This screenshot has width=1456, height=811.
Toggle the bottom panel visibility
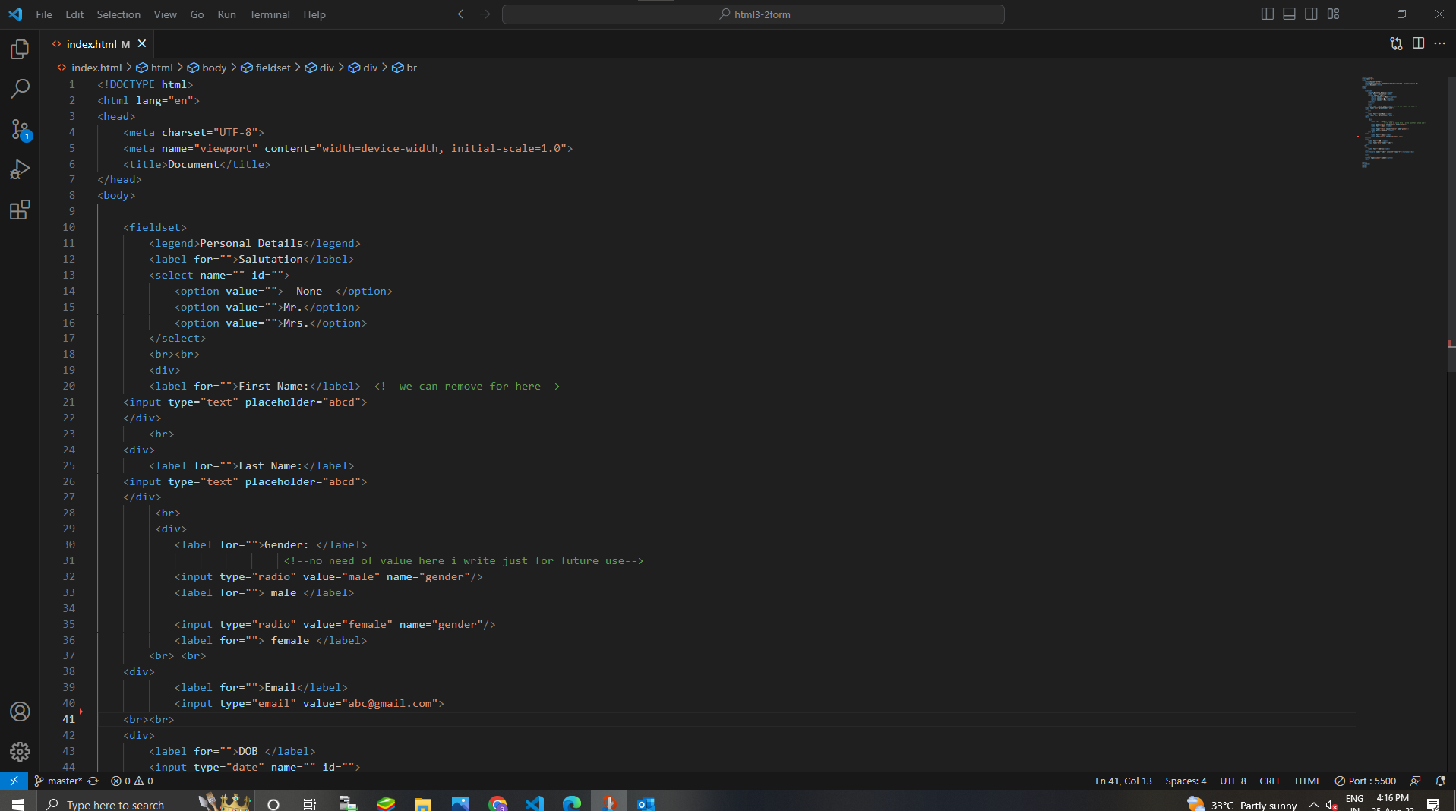[x=1289, y=14]
